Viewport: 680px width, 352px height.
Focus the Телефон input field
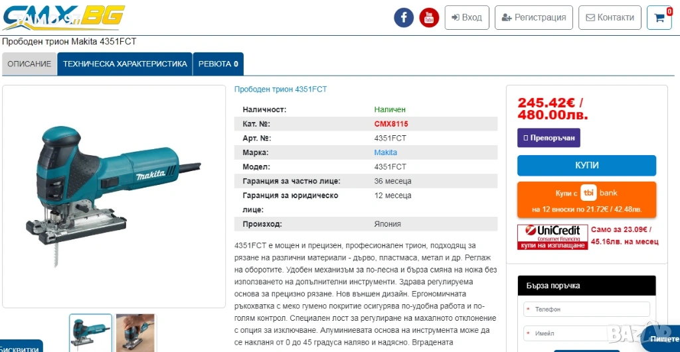pyautogui.click(x=586, y=309)
